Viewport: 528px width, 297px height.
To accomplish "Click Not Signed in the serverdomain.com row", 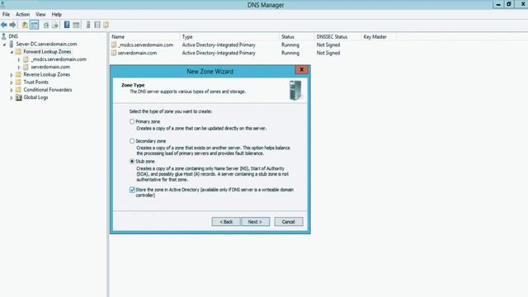I will click(x=328, y=53).
